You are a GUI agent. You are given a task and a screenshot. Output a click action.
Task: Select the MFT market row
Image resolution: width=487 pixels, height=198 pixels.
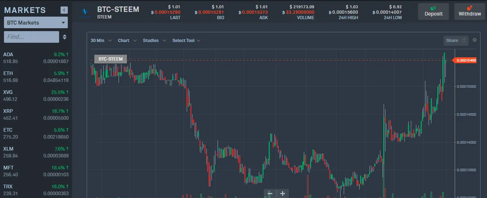(x=36, y=171)
